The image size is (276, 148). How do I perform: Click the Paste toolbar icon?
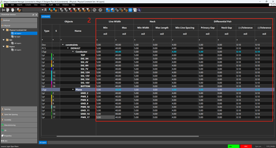(x=13, y=10)
